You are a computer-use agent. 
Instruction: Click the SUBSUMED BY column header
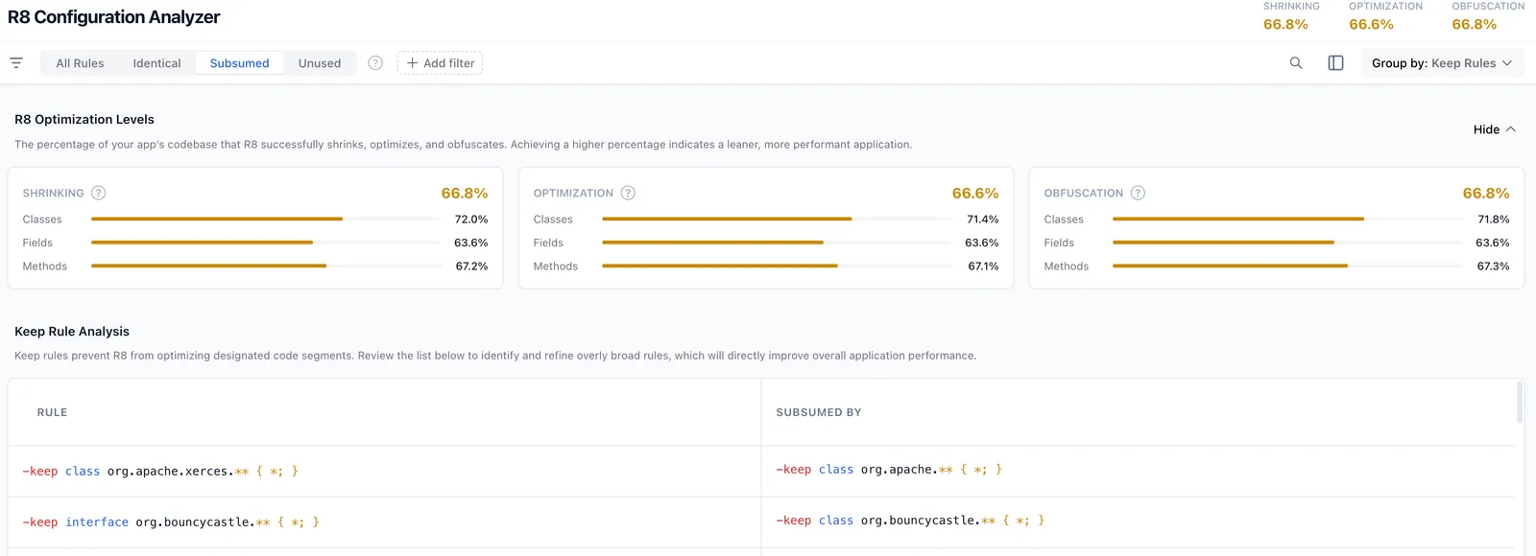[819, 412]
